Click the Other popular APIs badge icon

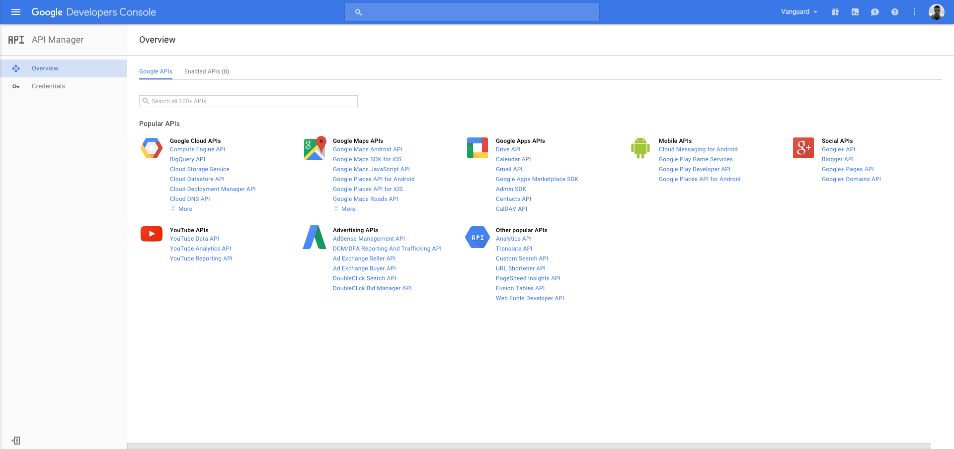click(x=477, y=237)
